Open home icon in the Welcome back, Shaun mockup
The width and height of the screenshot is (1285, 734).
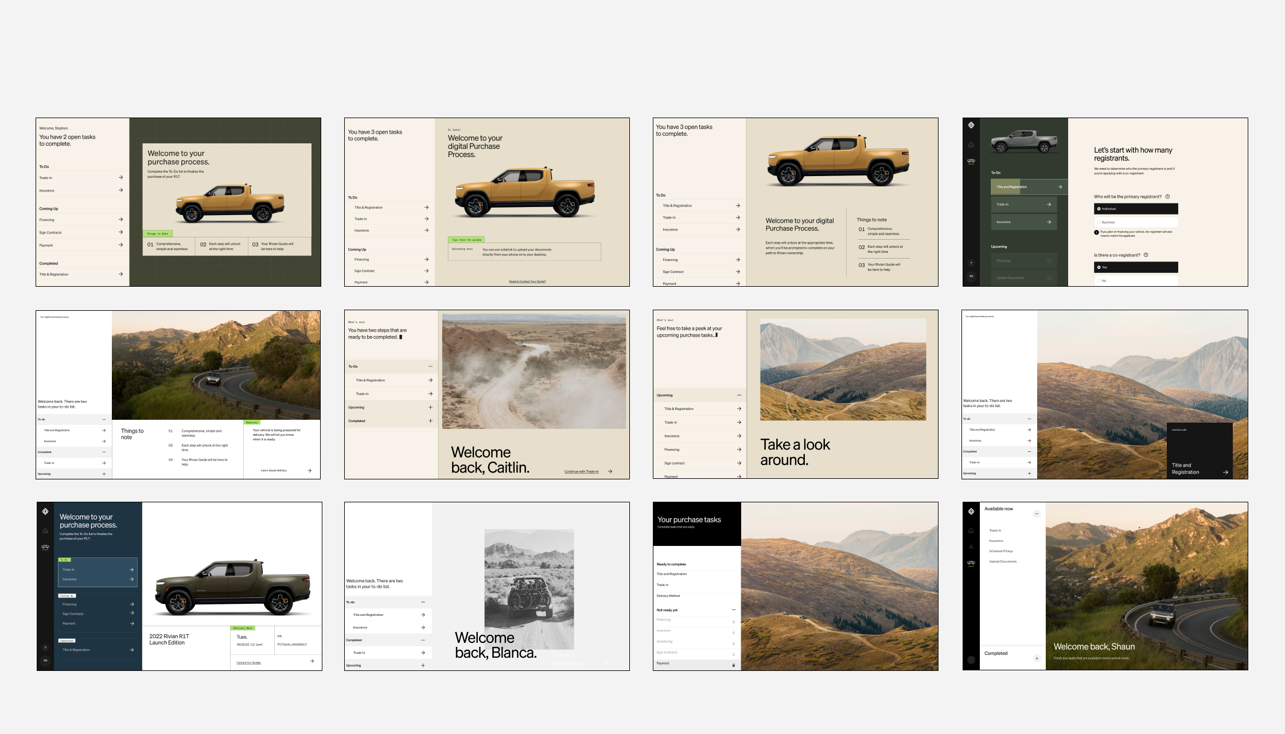[x=971, y=530]
